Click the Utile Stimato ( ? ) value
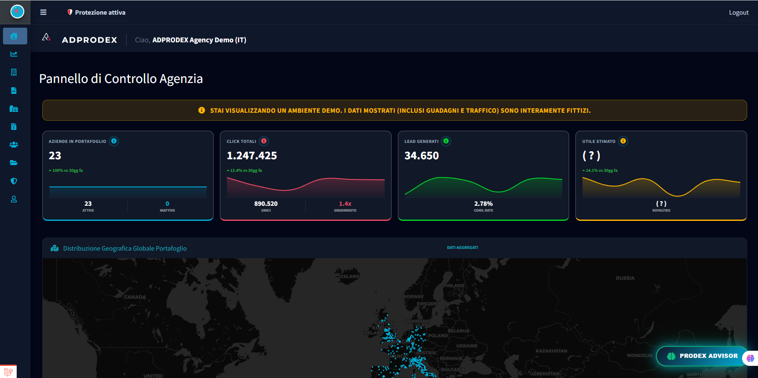This screenshot has height=378, width=758. point(591,155)
